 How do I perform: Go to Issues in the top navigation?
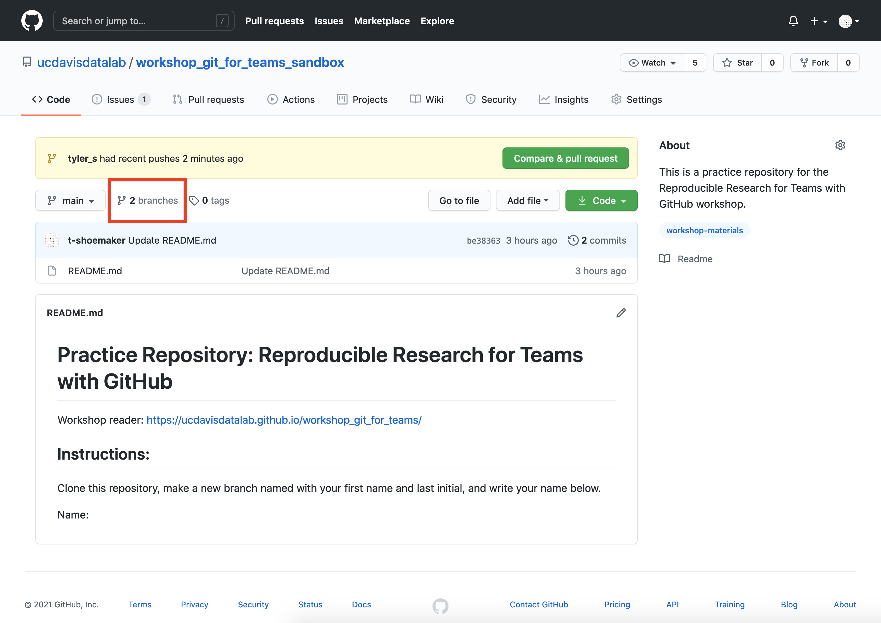click(x=329, y=21)
